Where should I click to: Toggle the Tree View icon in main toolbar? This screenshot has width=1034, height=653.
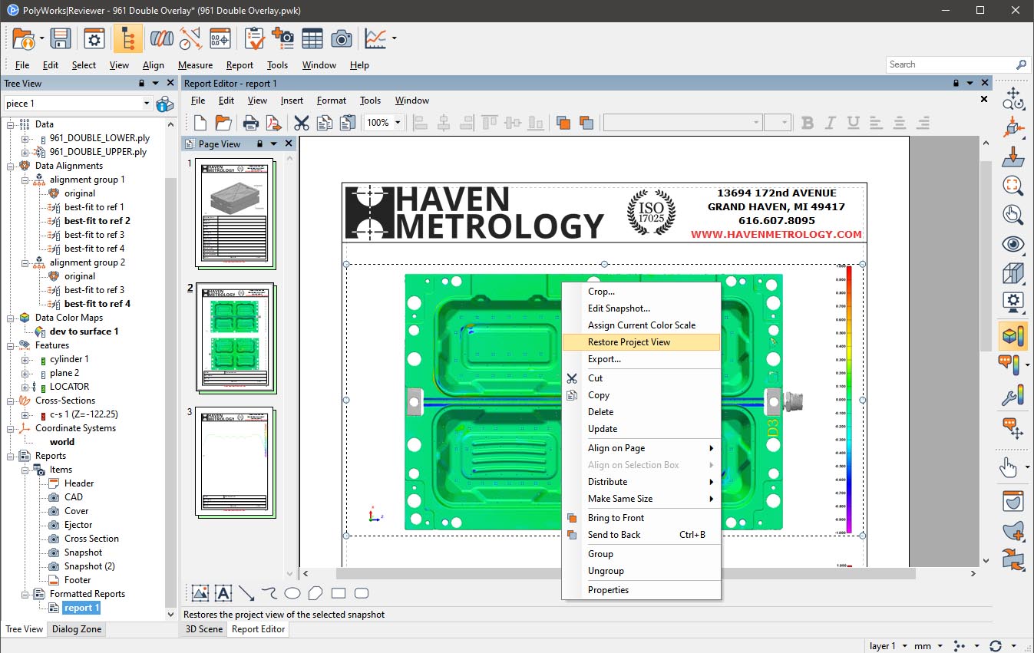[127, 38]
